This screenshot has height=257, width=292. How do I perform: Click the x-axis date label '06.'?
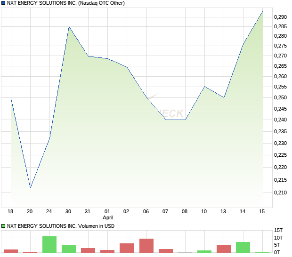click(x=146, y=212)
